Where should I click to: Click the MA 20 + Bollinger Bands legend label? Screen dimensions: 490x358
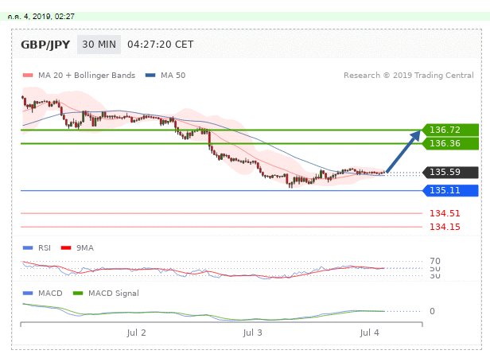pos(87,76)
